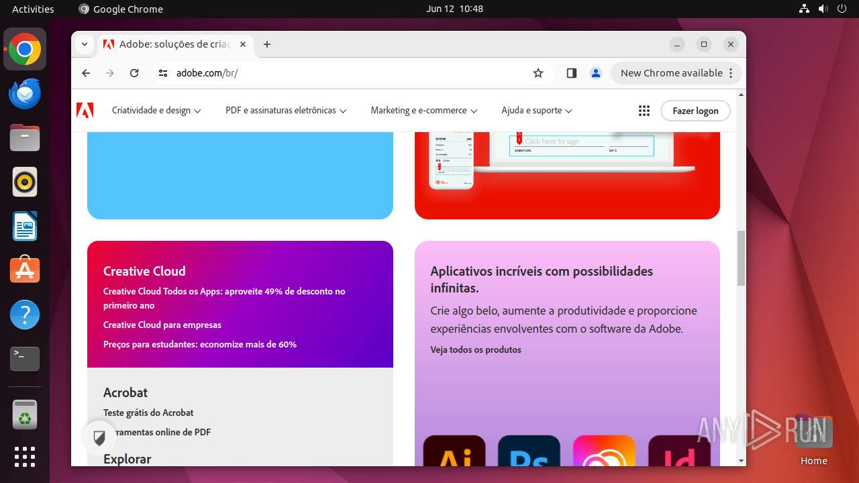Click the Acrobat heading
This screenshot has height=483, width=859.
[x=125, y=392]
